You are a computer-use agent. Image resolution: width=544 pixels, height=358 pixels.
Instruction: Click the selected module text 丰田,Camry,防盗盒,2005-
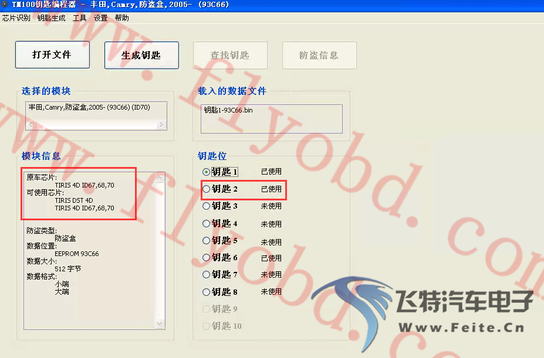coord(89,107)
